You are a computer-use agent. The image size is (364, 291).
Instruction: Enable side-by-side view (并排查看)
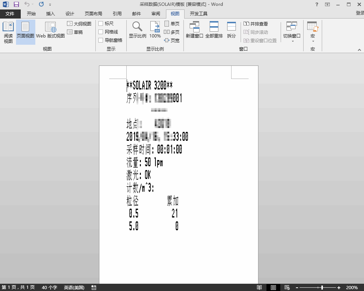256,24
